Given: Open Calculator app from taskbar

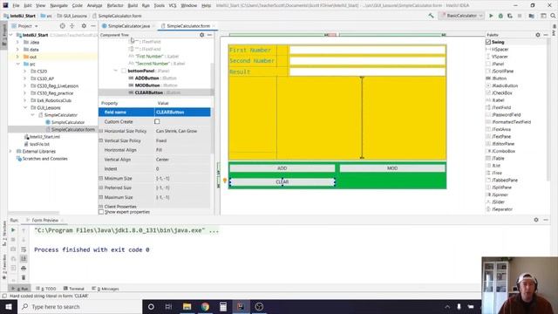Looking at the screenshot, I should pyautogui.click(x=223, y=306).
